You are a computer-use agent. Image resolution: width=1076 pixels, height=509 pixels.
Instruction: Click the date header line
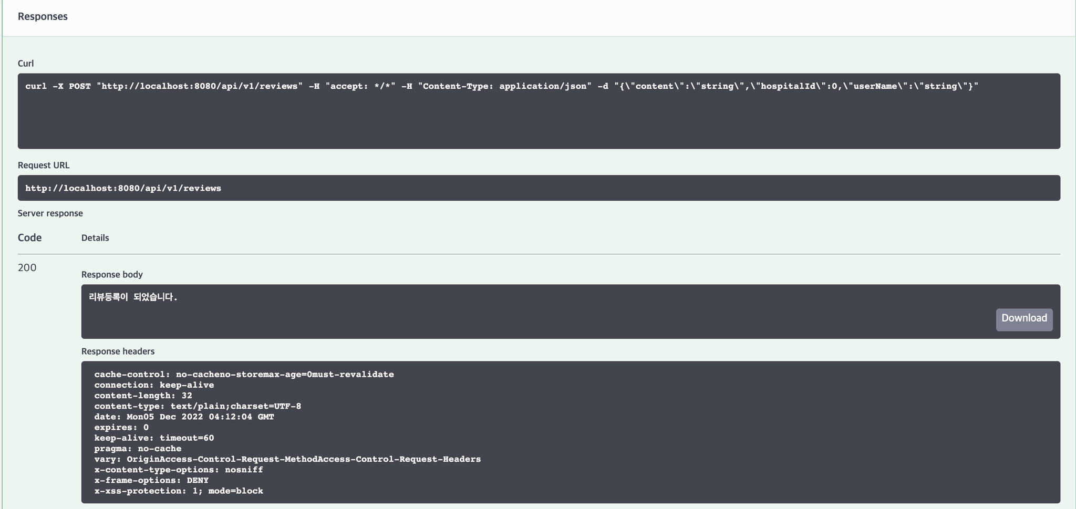click(184, 417)
